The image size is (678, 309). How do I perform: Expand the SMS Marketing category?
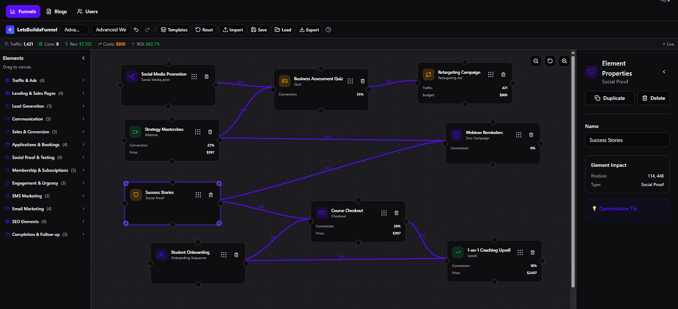coord(44,196)
